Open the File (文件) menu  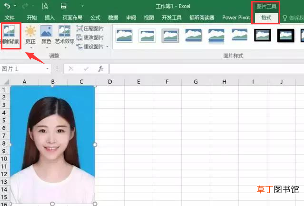10,18
